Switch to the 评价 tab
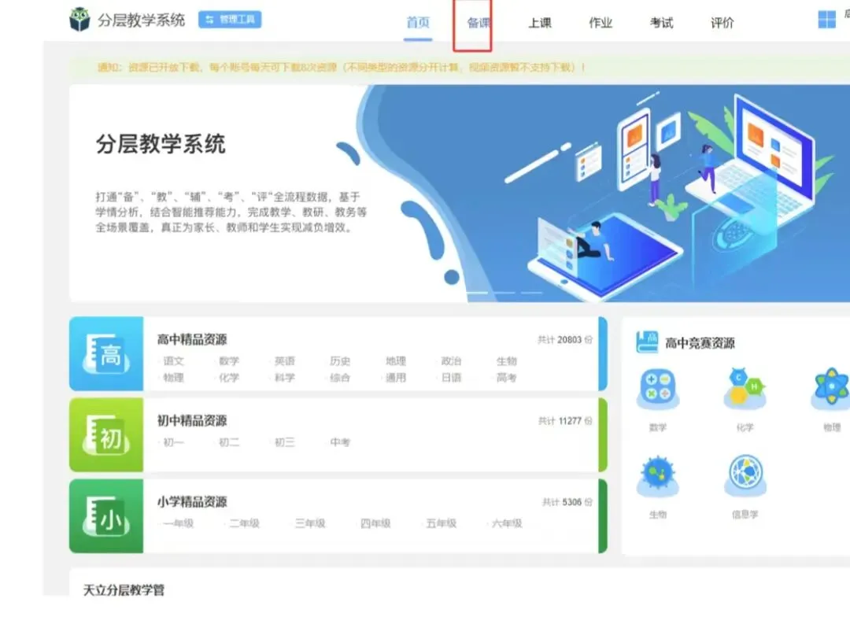Screen dimensions: 850x639 [722, 24]
